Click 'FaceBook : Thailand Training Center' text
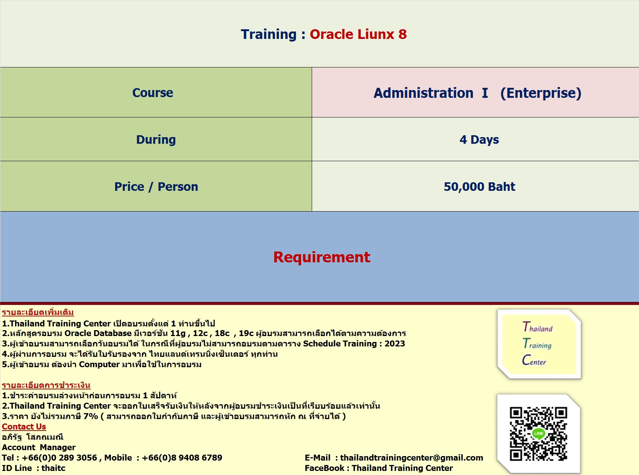The width and height of the screenshot is (639, 475). coord(379,468)
